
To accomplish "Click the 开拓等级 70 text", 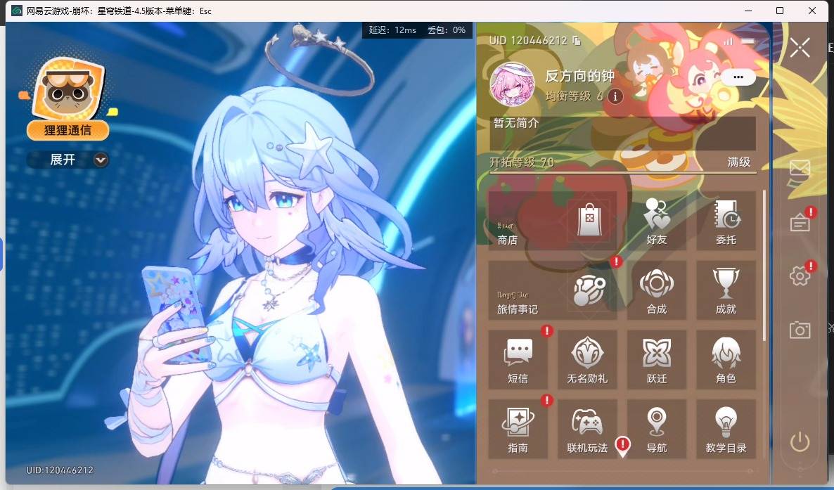I will (x=522, y=162).
